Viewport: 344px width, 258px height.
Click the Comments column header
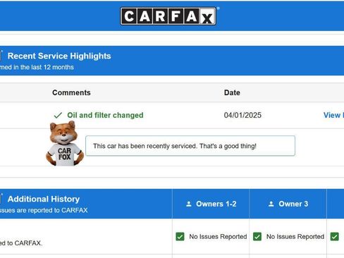point(71,92)
